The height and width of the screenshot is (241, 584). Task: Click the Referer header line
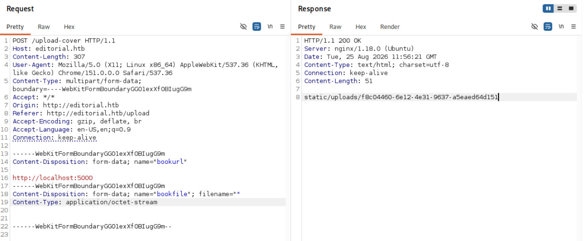tap(81, 113)
